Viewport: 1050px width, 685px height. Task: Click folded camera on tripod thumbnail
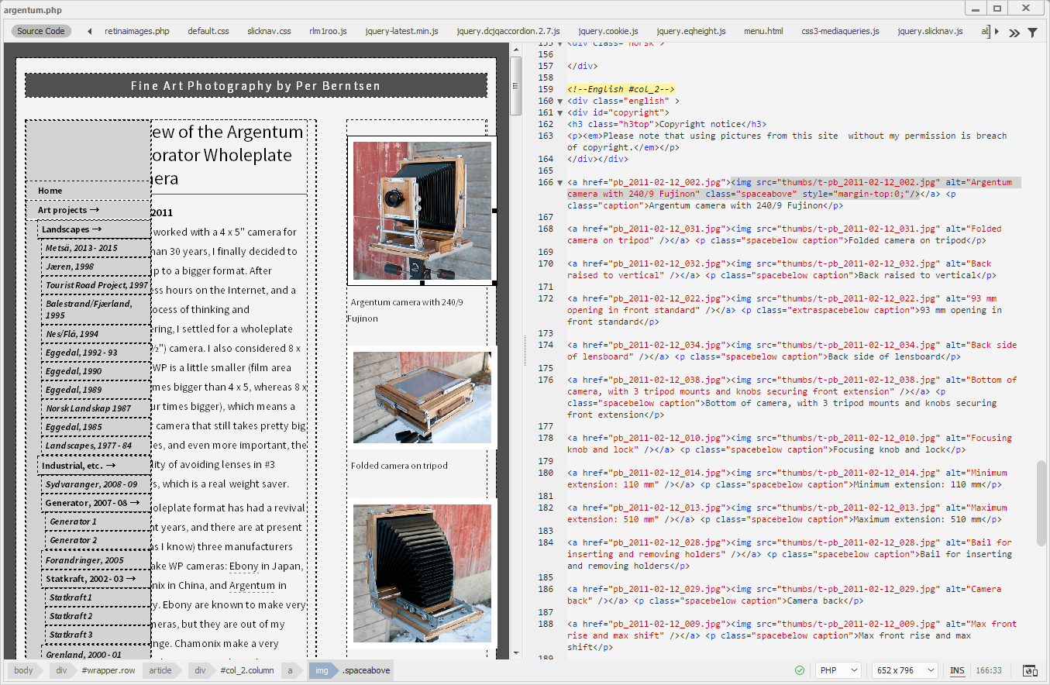click(422, 398)
